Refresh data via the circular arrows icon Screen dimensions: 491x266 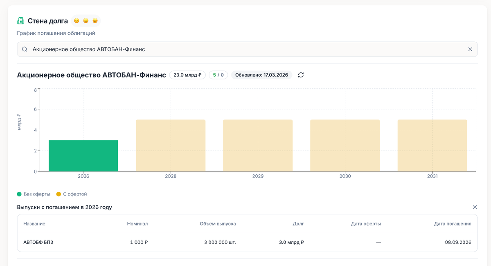301,75
